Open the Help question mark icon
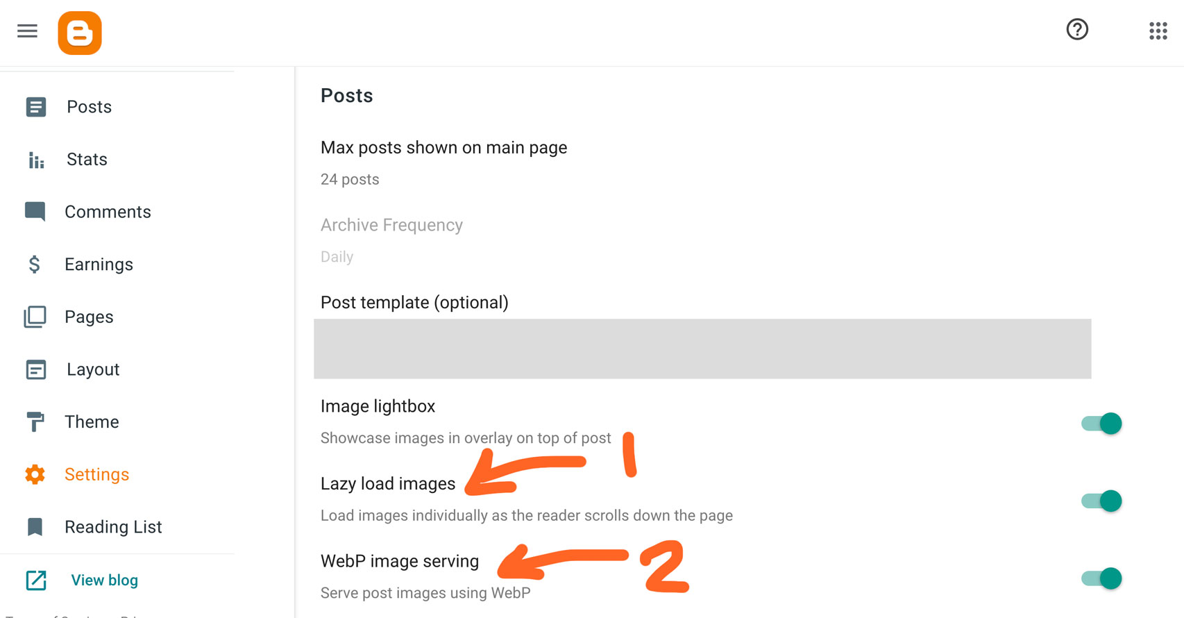The width and height of the screenshot is (1184, 618). click(1077, 30)
